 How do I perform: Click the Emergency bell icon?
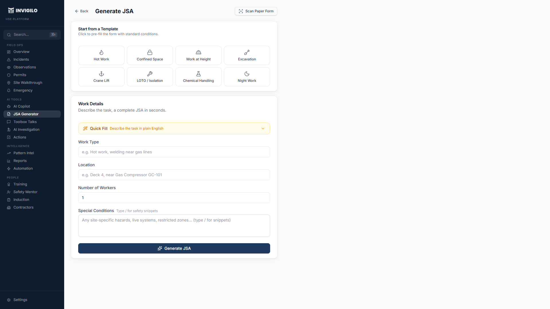click(9, 91)
